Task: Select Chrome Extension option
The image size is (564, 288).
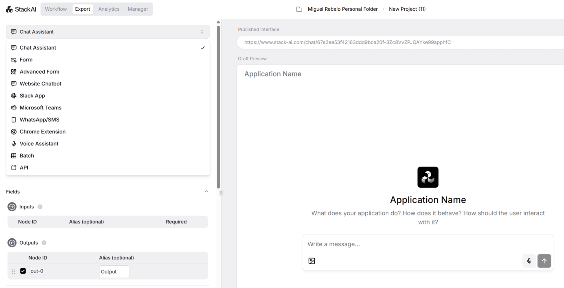Action: [108, 132]
